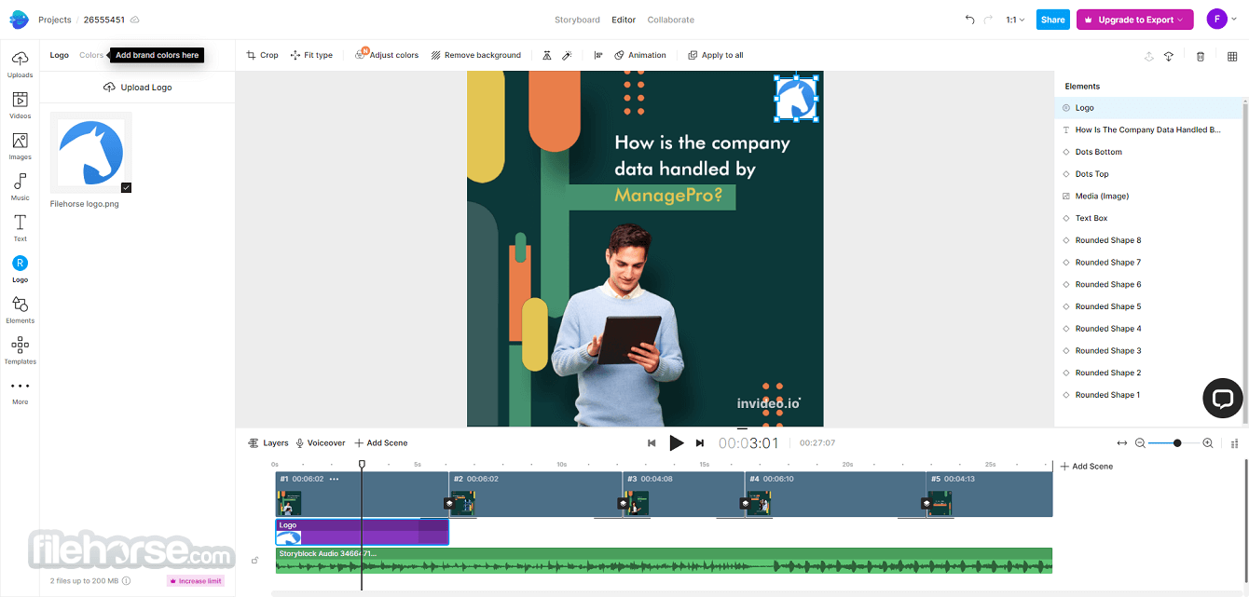The height and width of the screenshot is (597, 1249).
Task: Select the Storyblock Audio track
Action: pyautogui.click(x=664, y=561)
